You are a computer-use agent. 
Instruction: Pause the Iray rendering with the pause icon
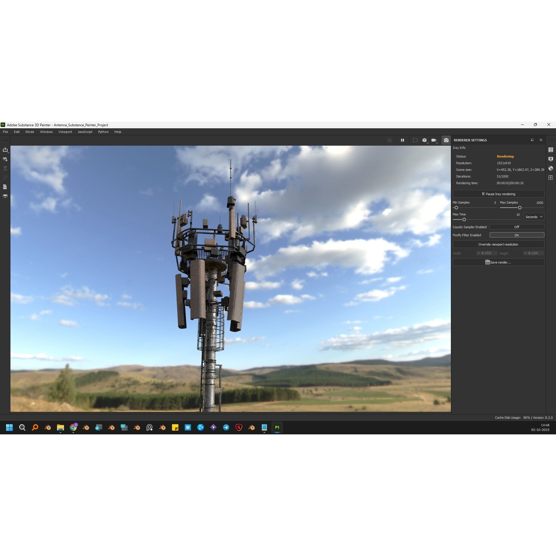403,140
